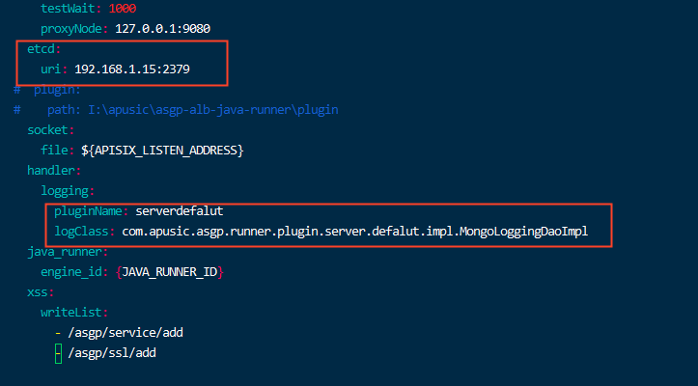Click the {JAVA_RUNNER_ID} placeholder value
The width and height of the screenshot is (698, 386).
point(169,272)
